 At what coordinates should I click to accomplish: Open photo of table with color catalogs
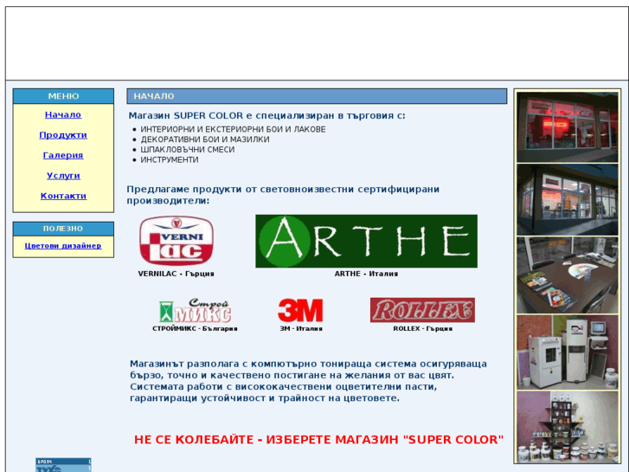point(568,275)
